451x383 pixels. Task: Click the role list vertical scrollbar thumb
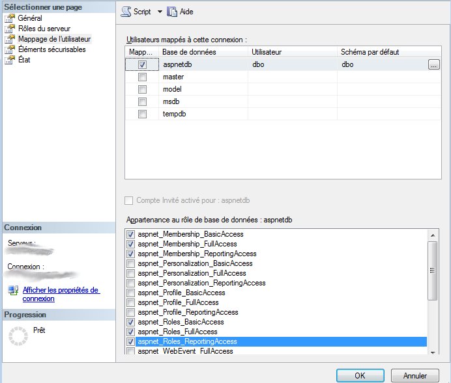[x=431, y=270]
